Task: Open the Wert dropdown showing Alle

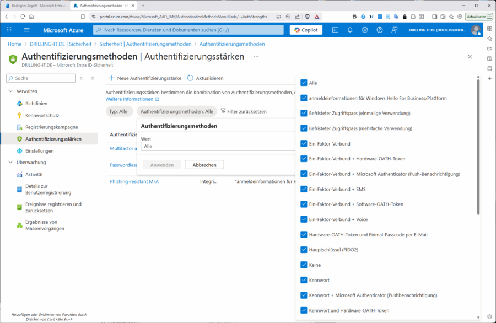Action: 218,146
